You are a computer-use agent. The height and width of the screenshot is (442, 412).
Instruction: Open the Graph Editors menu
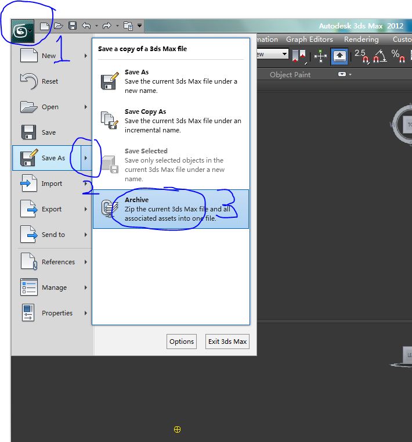309,39
